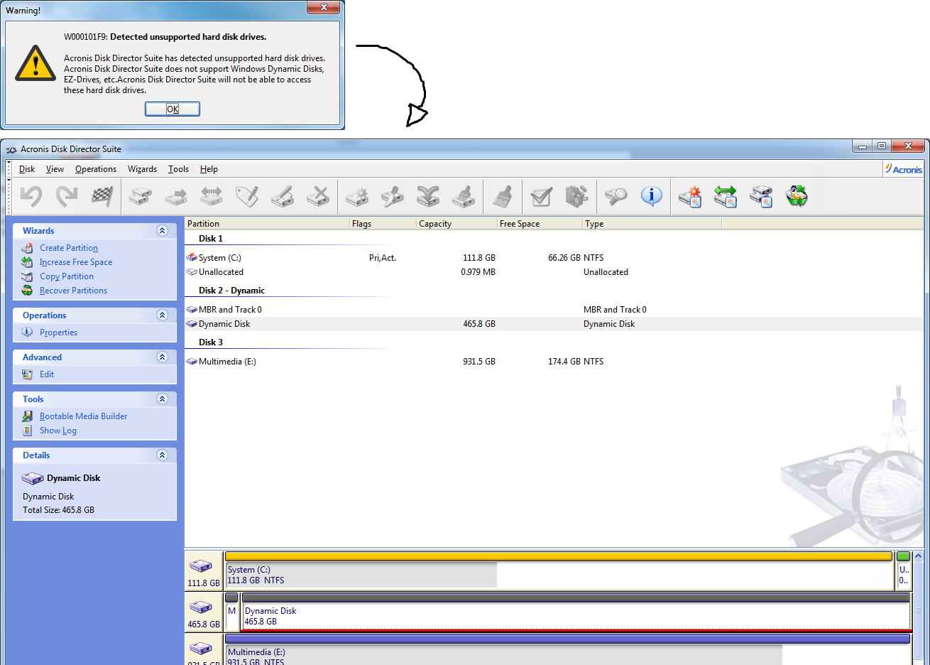Click the green arrows Increase Free Space icon

click(x=726, y=196)
